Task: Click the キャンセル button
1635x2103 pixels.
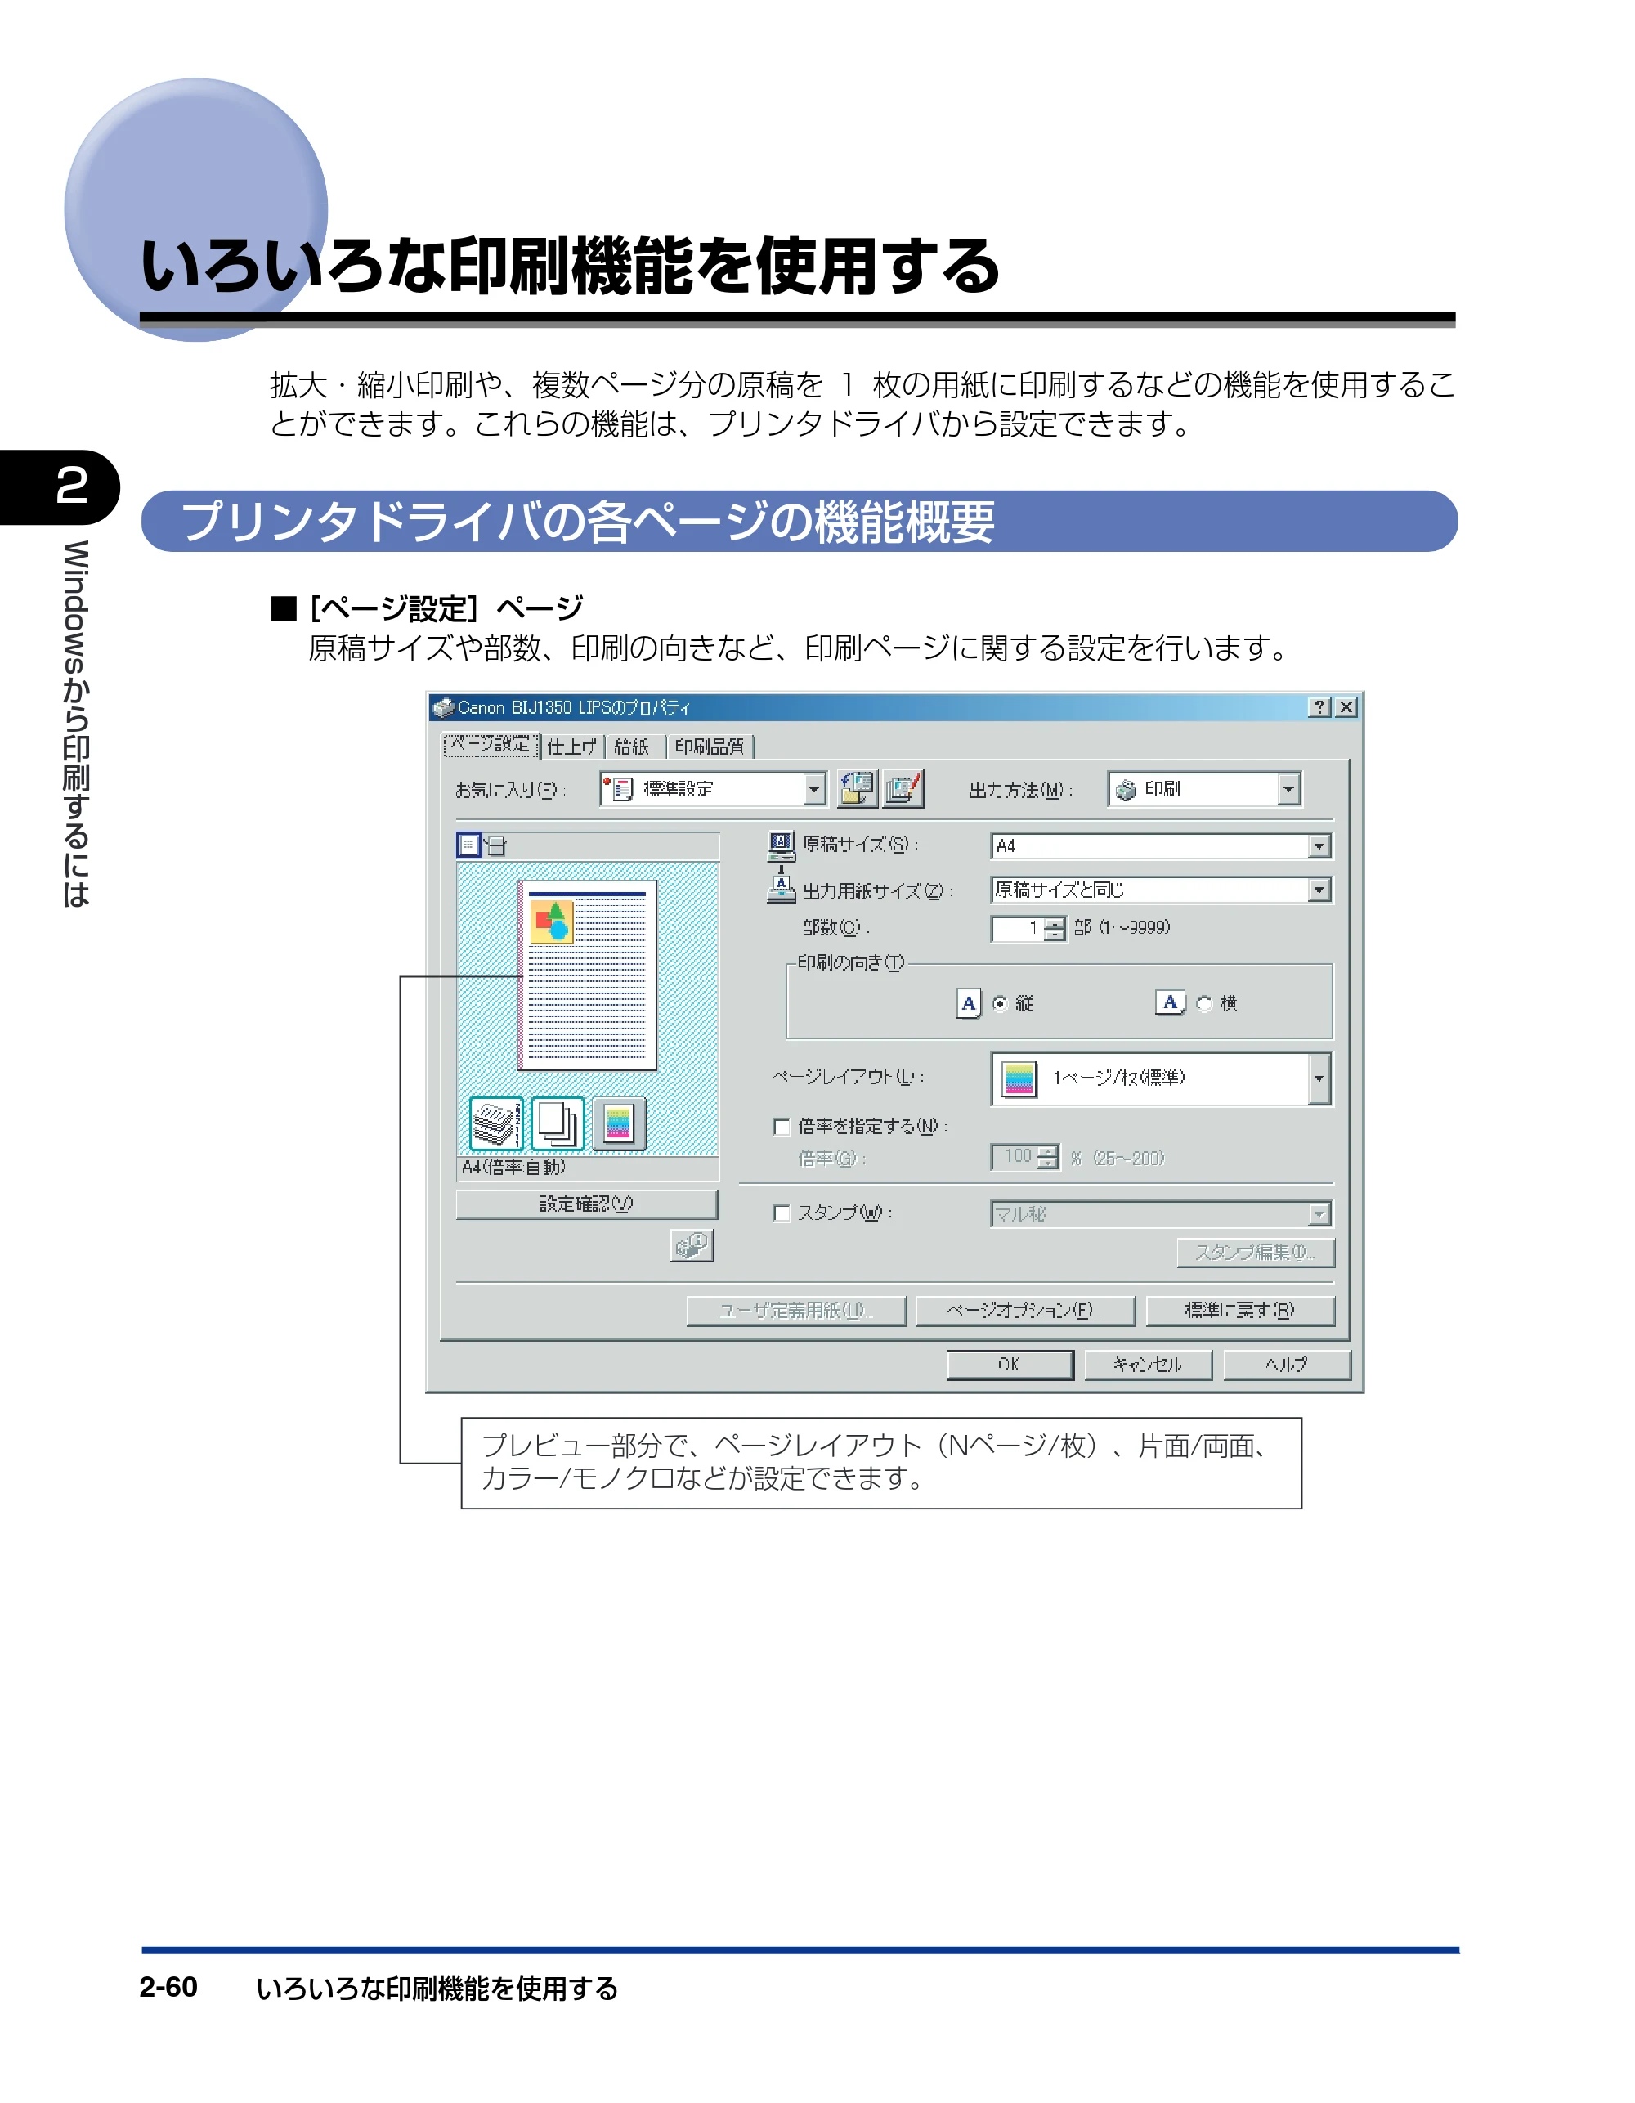Action: [x=1148, y=1365]
